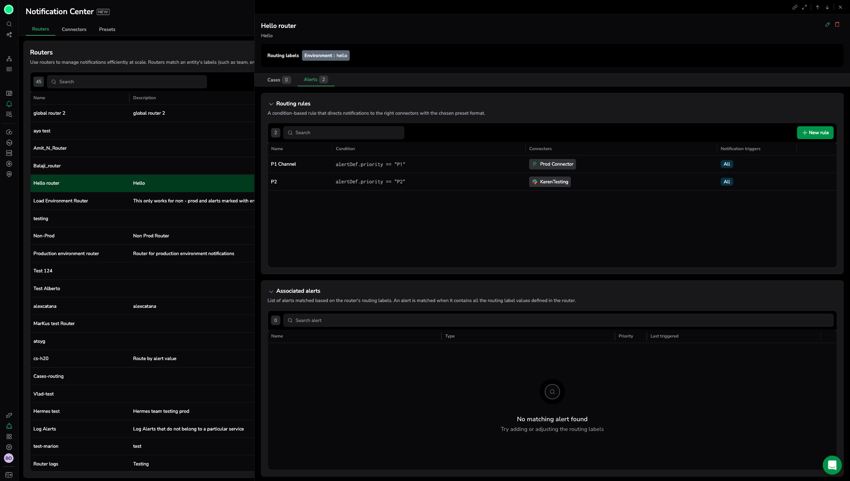Collapse the Associated alerts section
Image resolution: width=850 pixels, height=481 pixels.
271,291
